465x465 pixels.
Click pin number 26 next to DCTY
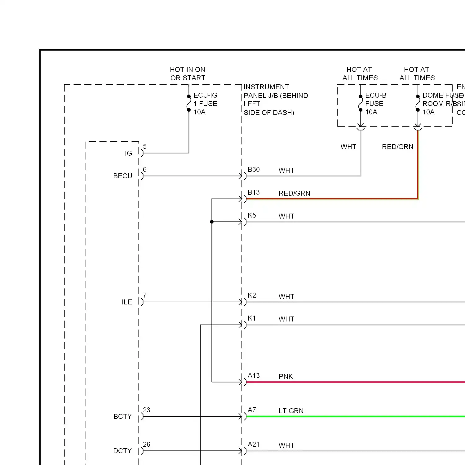pos(146,444)
